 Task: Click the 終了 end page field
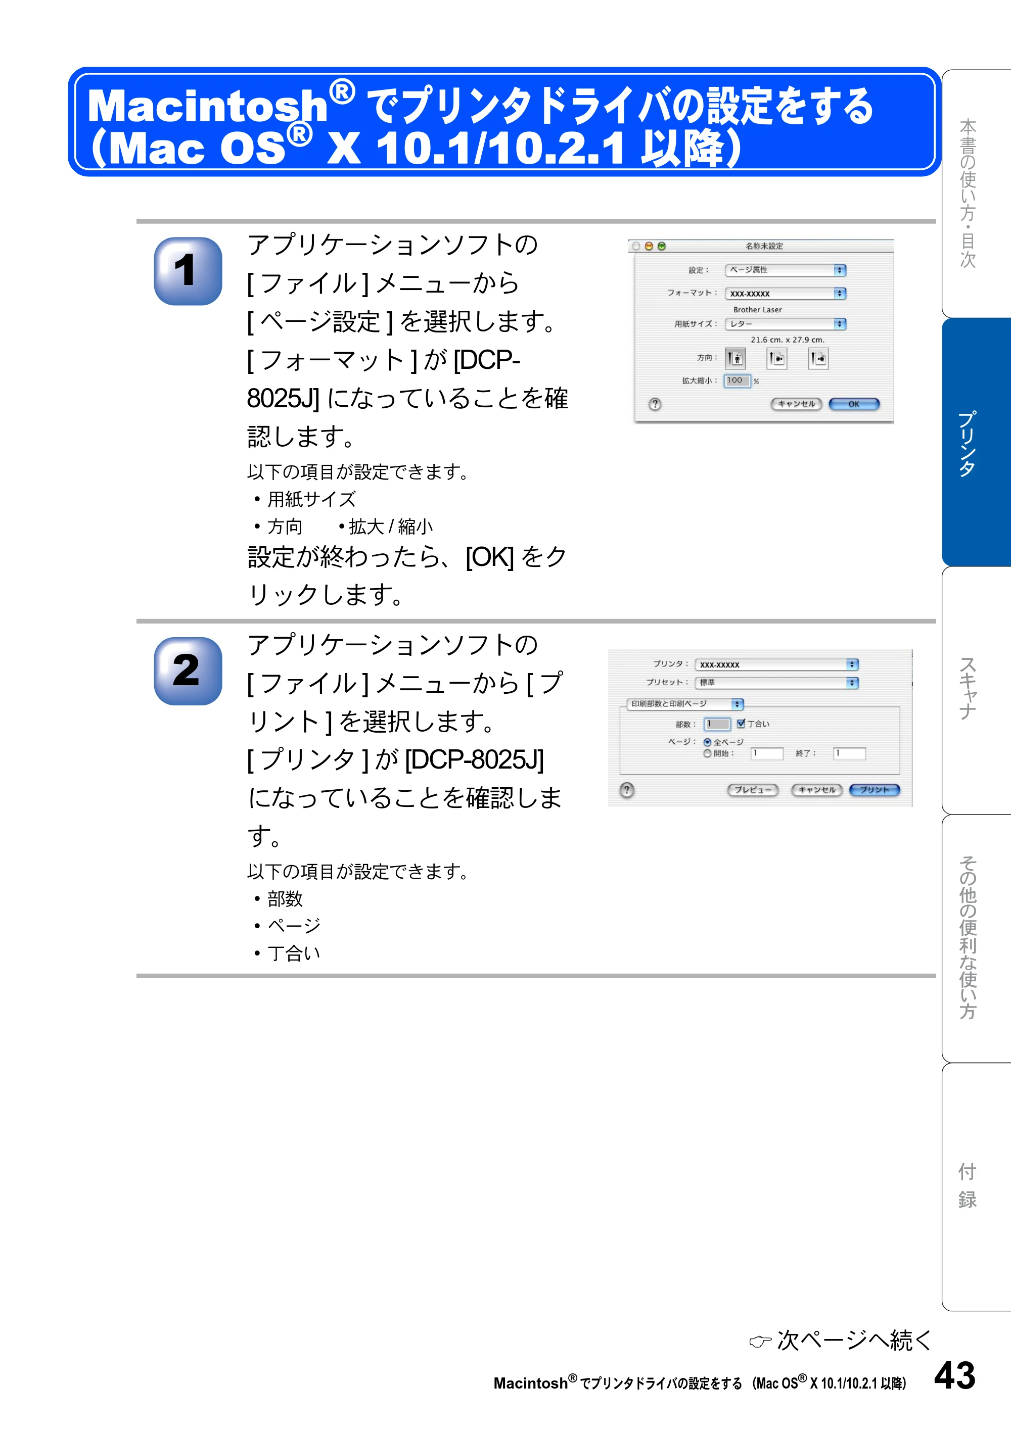[x=849, y=753]
